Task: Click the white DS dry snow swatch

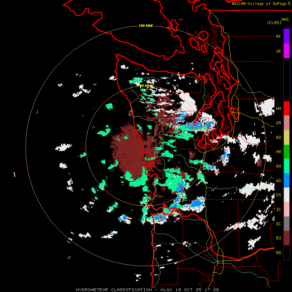Action: [x=286, y=195]
